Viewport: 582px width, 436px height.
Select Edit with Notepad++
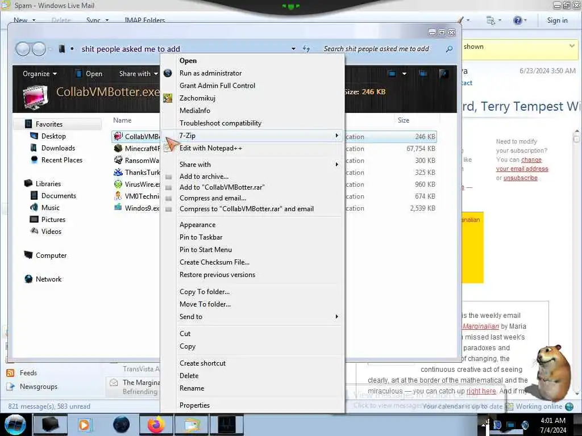(211, 148)
